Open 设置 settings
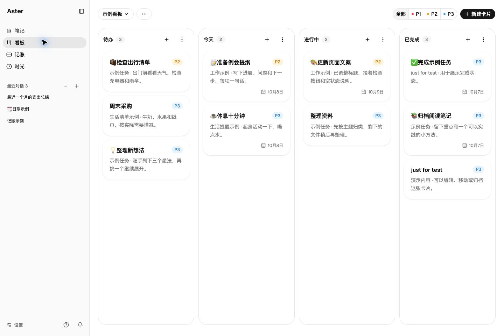The image size is (504, 336). (15, 325)
